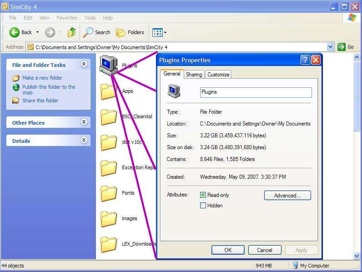Click the Publish folder globe icon

(x=16, y=87)
